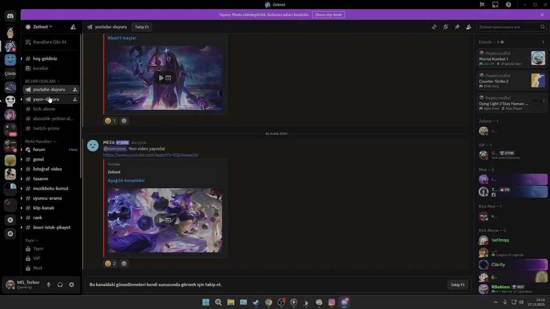Open the threads icon in channel header
This screenshot has width=550, height=309.
coord(434,27)
